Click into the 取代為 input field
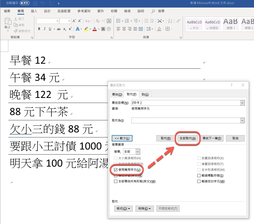 click(186, 121)
